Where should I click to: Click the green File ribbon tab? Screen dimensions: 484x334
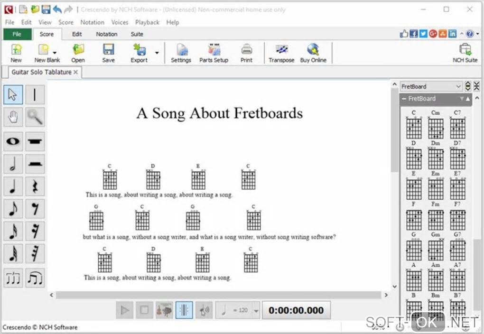pyautogui.click(x=17, y=34)
